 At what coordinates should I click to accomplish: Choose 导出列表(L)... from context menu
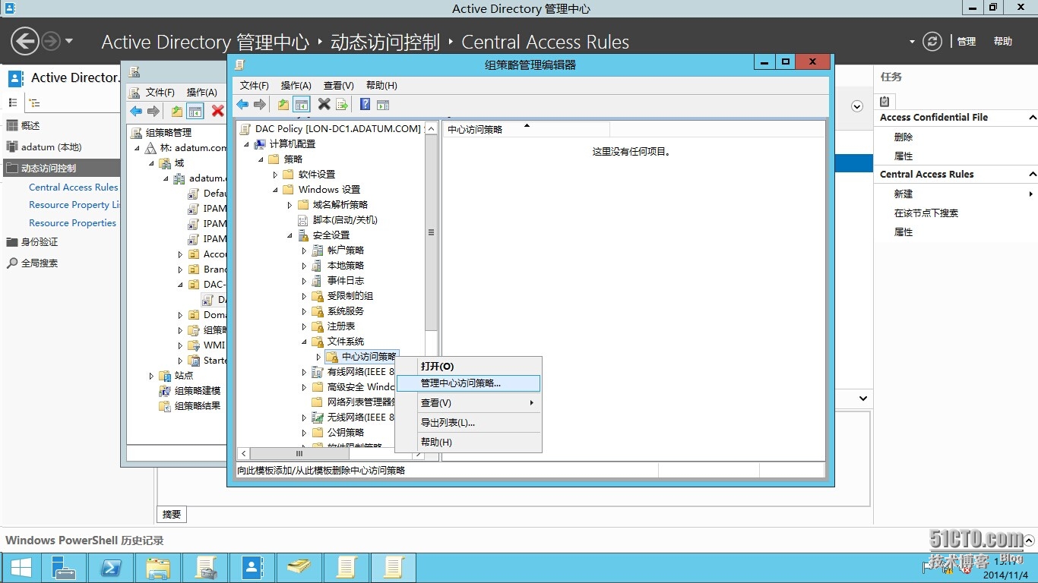[468, 423]
